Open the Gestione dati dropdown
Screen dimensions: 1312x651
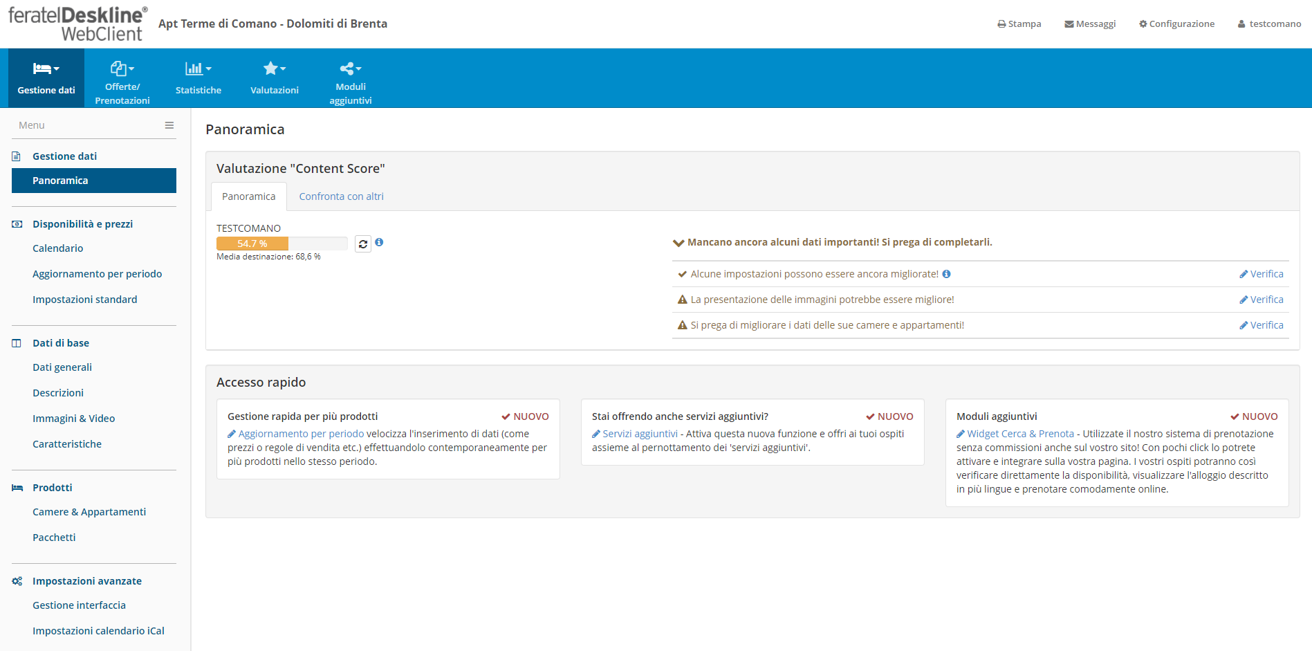click(x=46, y=77)
